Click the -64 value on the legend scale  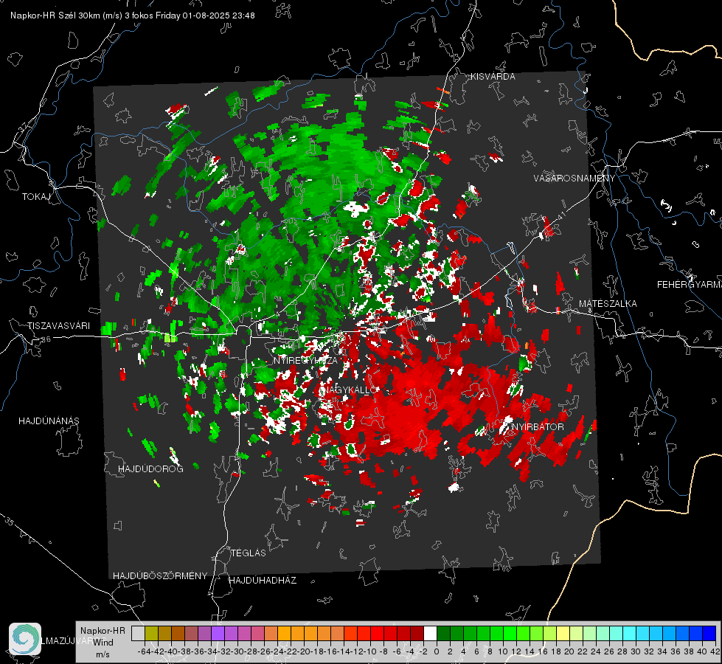(144, 651)
